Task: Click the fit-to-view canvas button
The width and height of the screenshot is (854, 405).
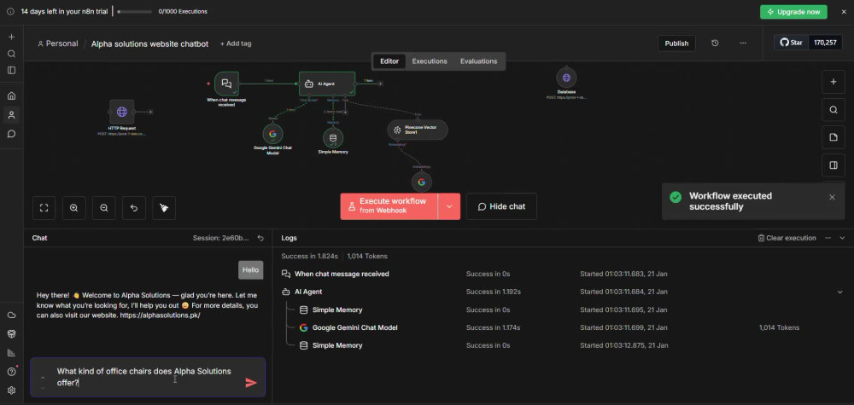Action: coord(44,208)
